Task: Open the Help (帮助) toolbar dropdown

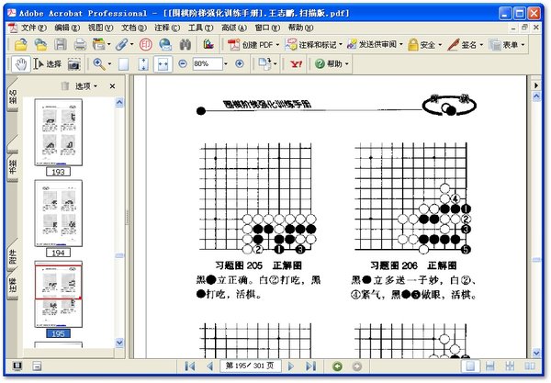Action: [332, 64]
